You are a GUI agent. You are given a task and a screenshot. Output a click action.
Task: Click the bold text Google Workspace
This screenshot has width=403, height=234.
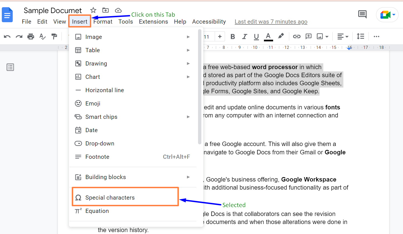coord(309,179)
